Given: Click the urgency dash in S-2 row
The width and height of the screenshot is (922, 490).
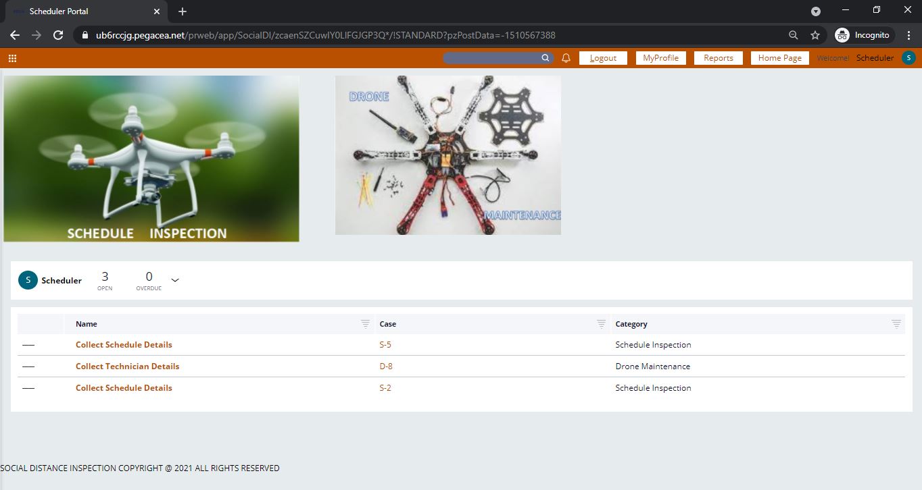Looking at the screenshot, I should (28, 388).
